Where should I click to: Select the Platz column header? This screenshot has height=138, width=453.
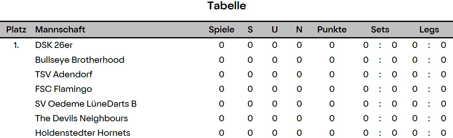click(x=16, y=30)
